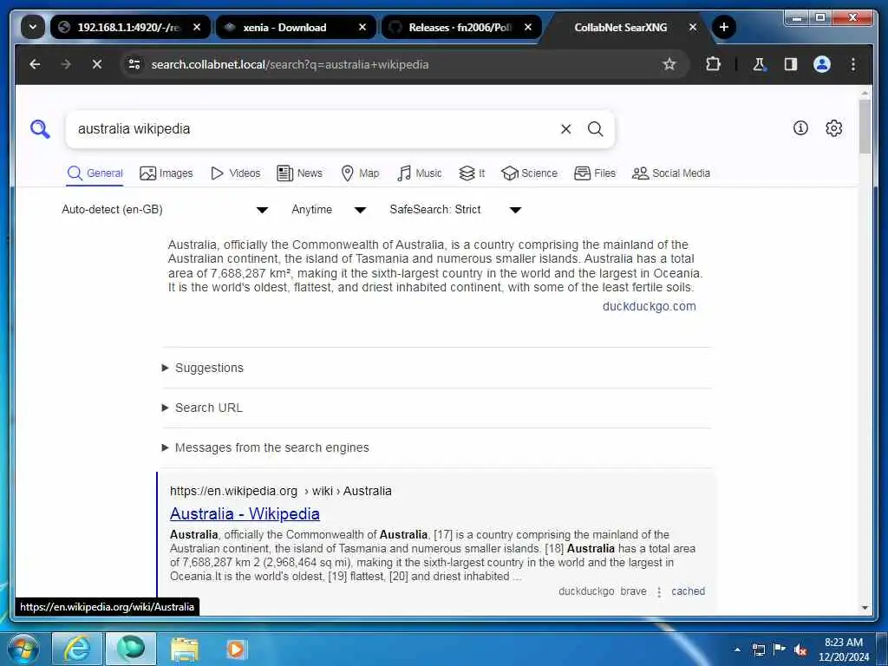
Task: Submit search using the magnifier button
Action: [595, 129]
